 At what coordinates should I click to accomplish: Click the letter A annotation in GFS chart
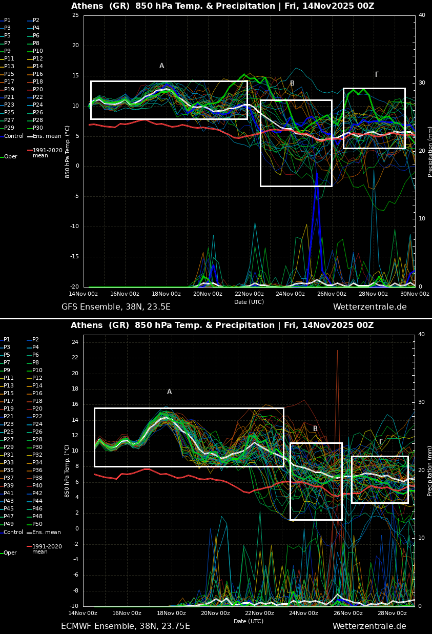(161, 66)
